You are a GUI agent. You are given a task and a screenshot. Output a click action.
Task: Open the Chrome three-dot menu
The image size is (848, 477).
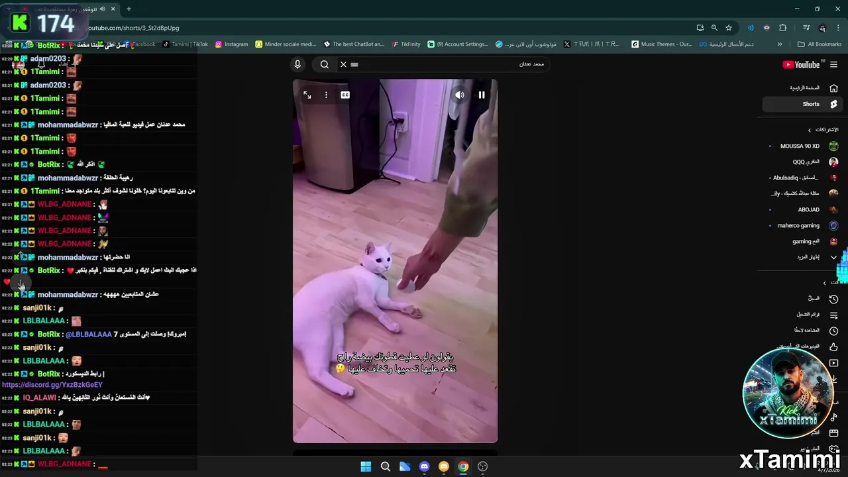pyautogui.click(x=838, y=28)
